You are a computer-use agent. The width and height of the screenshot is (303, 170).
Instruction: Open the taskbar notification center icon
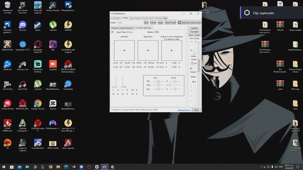298,167
